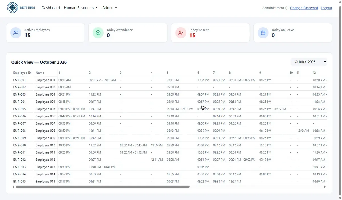Click the Administrator () user label
Viewport: 342px width, 200px height.
[x=275, y=8]
